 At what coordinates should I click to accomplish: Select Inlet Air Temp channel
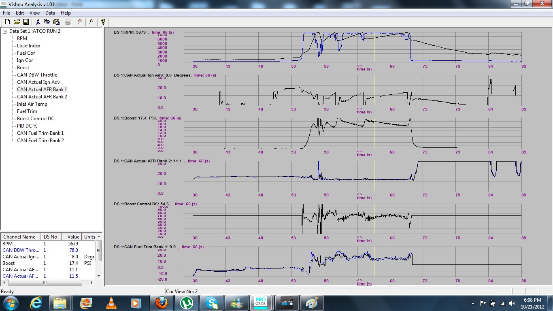point(32,104)
